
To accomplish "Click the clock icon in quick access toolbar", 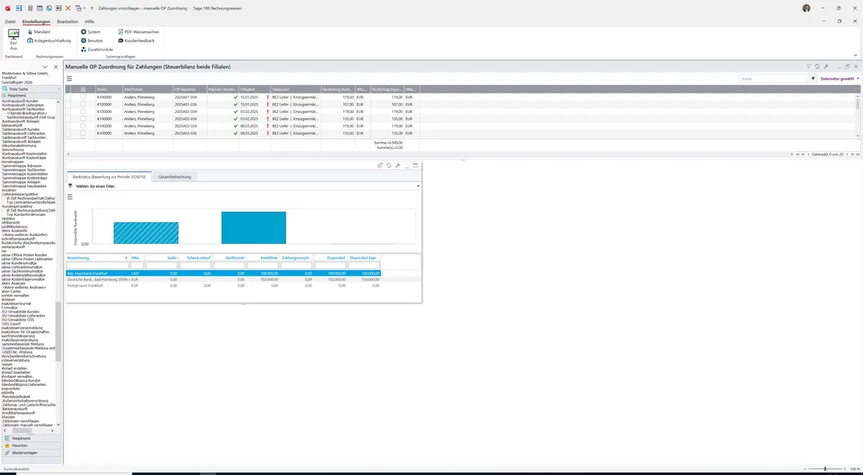I will [x=49, y=8].
